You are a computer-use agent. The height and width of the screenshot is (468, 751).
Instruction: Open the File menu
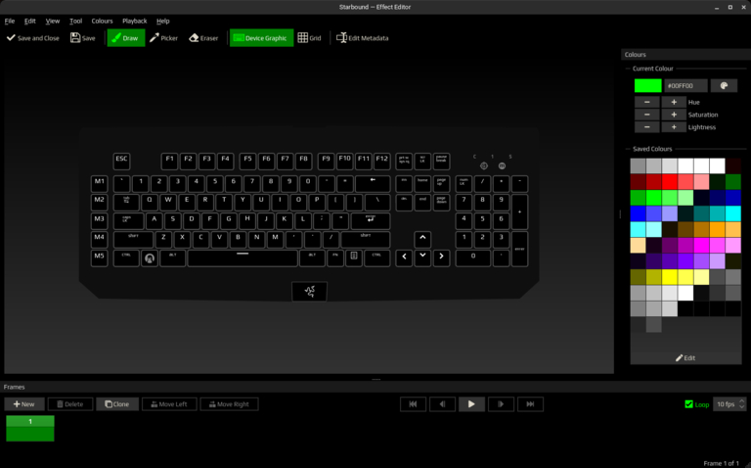pyautogui.click(x=10, y=22)
